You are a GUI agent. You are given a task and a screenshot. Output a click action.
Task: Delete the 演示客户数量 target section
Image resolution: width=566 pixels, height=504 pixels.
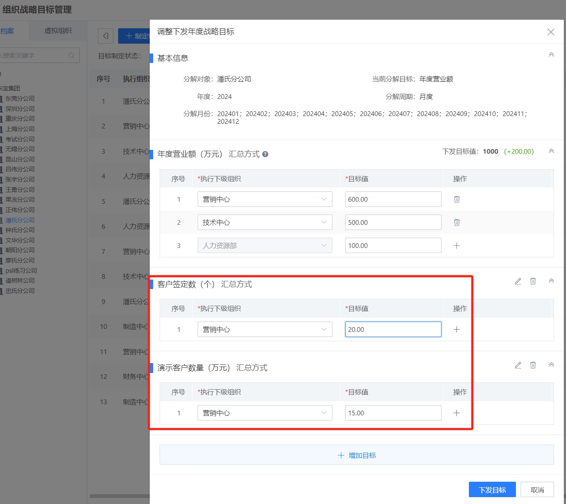(533, 365)
